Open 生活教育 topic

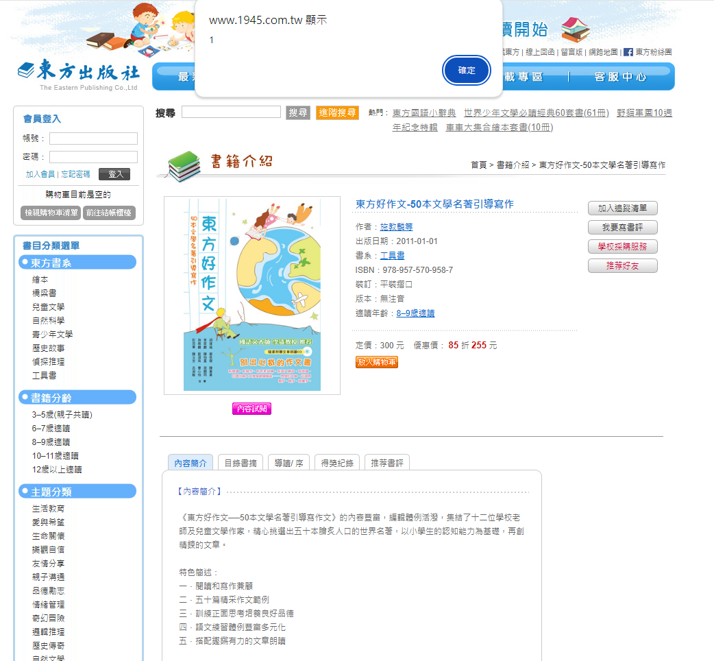tap(48, 508)
